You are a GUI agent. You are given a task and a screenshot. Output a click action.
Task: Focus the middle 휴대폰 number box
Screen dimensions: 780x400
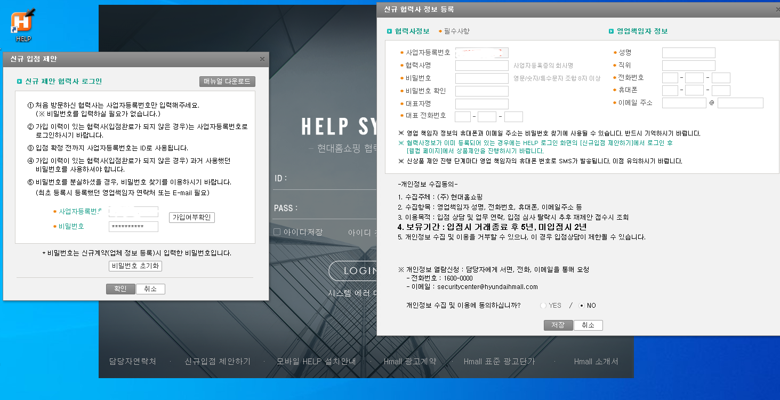(x=695, y=91)
